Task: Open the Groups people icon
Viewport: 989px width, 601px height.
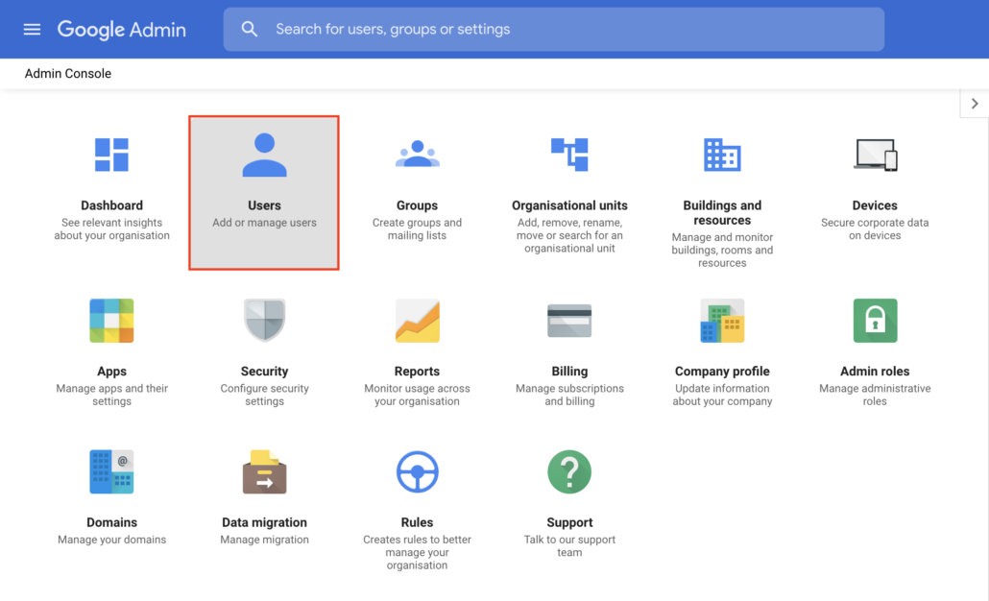Action: tap(417, 154)
